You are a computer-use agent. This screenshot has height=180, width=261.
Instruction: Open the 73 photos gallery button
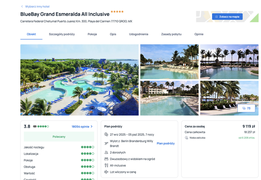point(246,108)
